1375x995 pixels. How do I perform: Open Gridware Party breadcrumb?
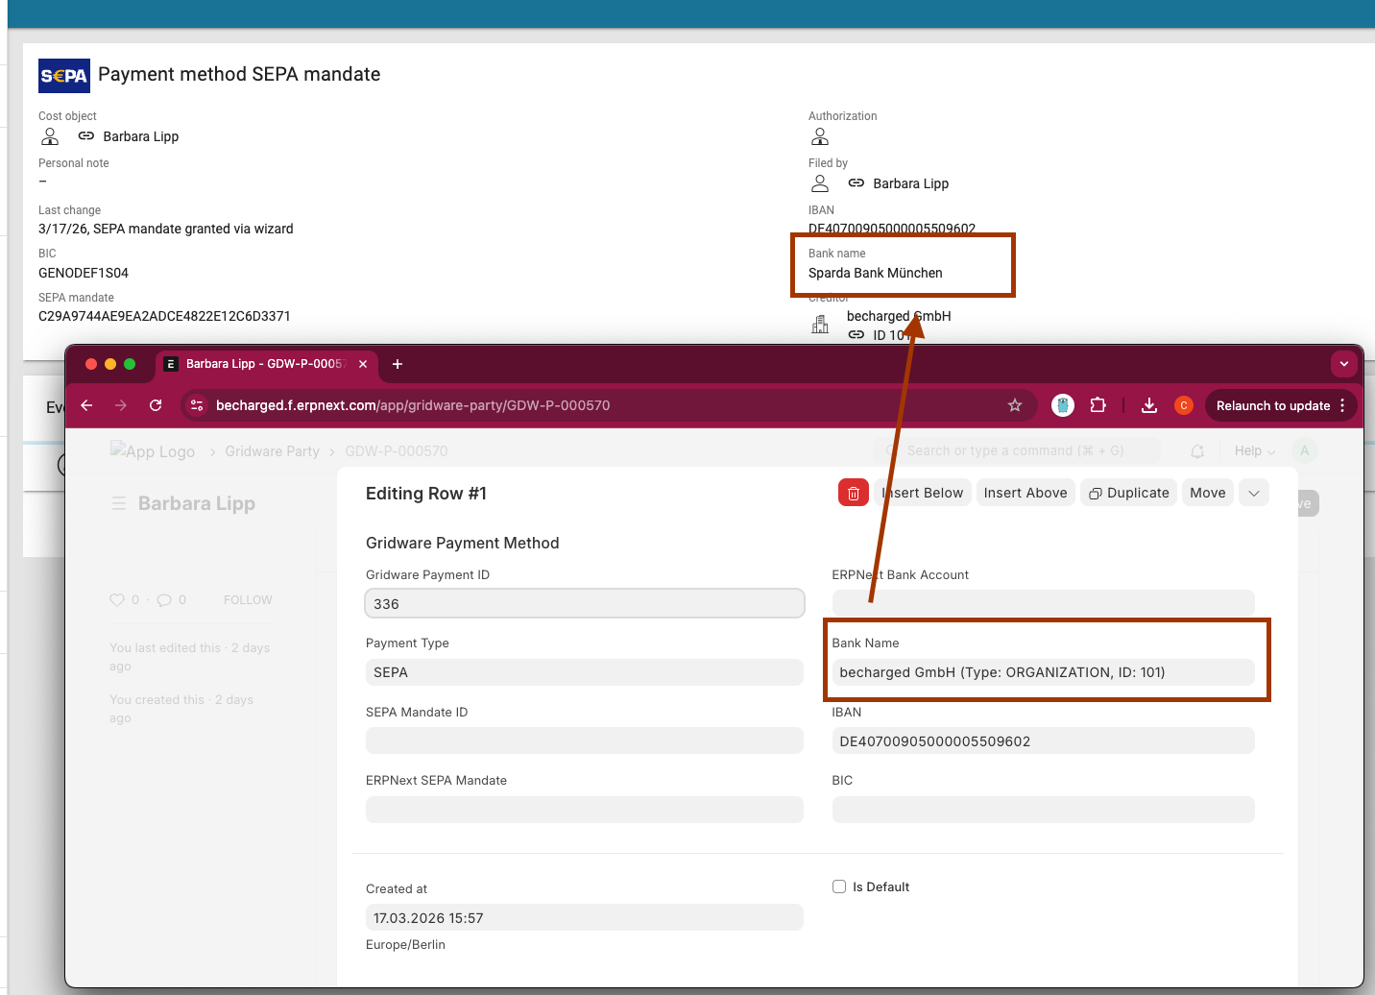(x=273, y=451)
